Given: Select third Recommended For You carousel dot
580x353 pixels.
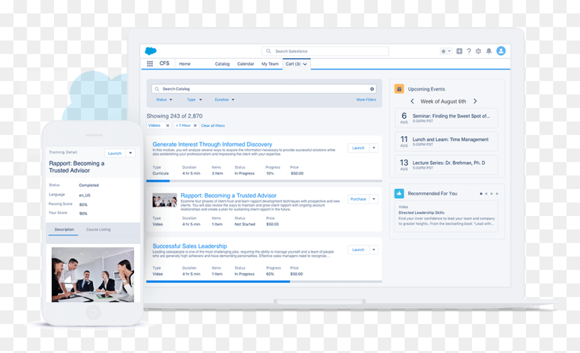Looking at the screenshot, I should 491,194.
